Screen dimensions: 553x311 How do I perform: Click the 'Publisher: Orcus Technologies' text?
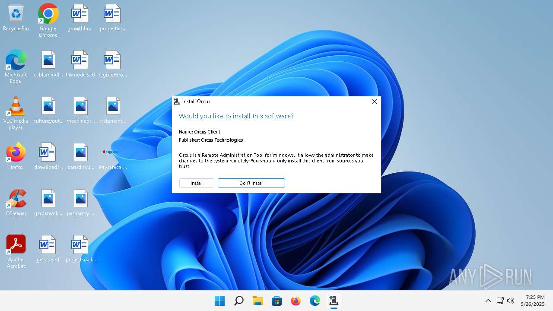point(211,140)
